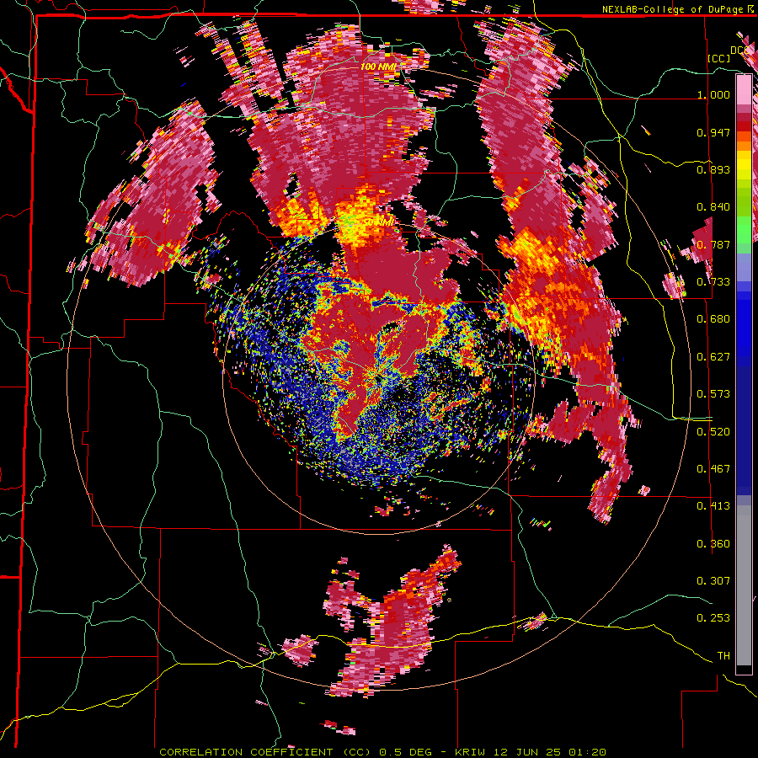Click the [CC] label above color scale
758x758 pixels.
click(718, 58)
